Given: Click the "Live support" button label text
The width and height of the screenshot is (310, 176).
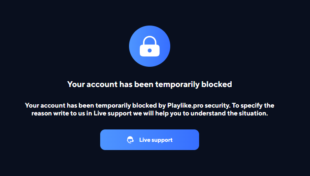Looking at the screenshot, I should coord(156,140).
